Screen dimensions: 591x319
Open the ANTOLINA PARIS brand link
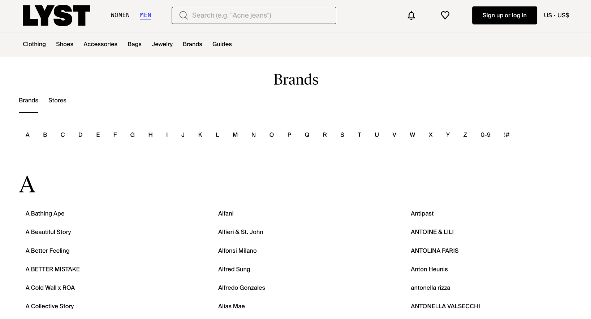click(x=435, y=251)
